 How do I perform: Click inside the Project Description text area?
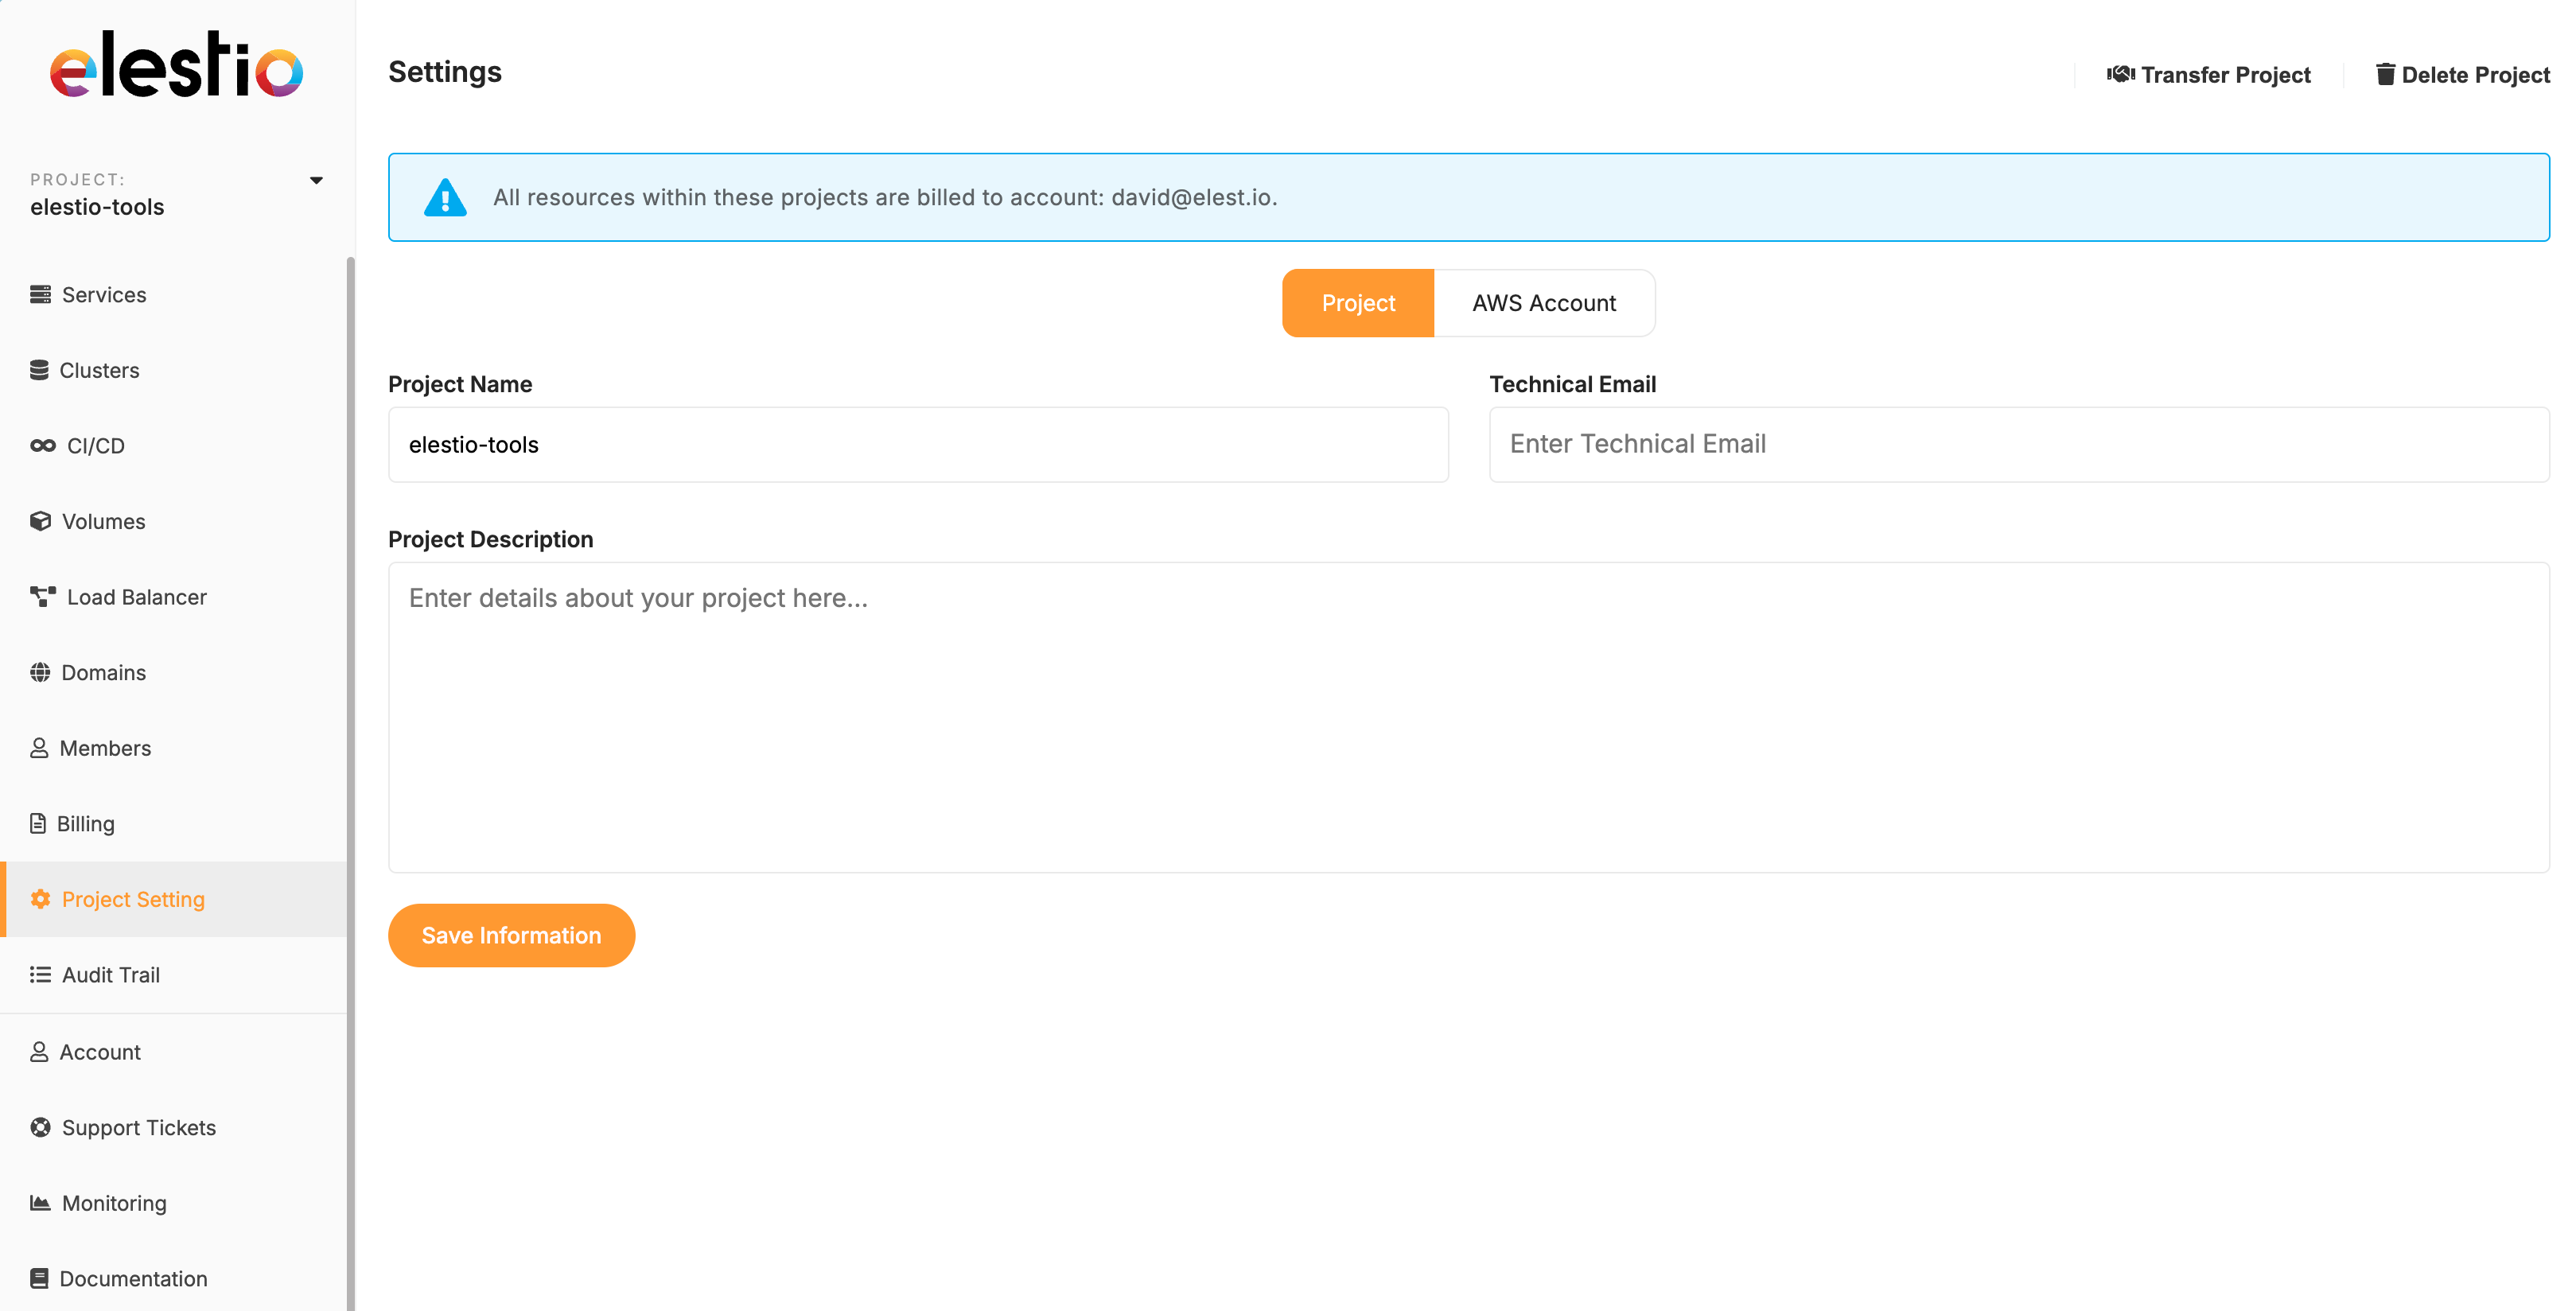point(1468,716)
